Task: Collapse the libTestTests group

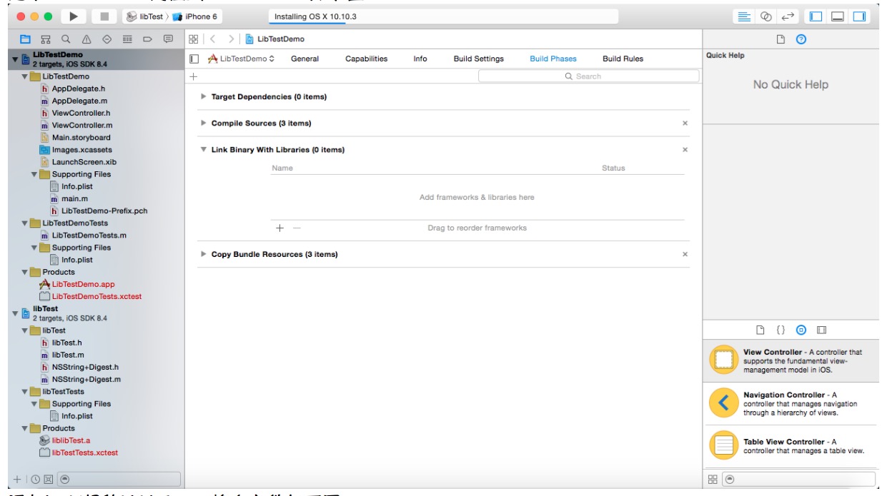Action: tap(25, 391)
